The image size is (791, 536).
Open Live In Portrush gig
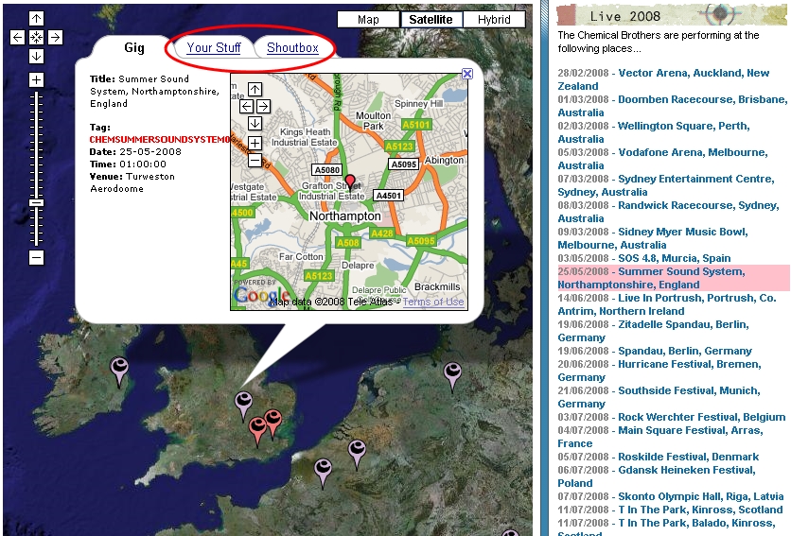(x=667, y=304)
